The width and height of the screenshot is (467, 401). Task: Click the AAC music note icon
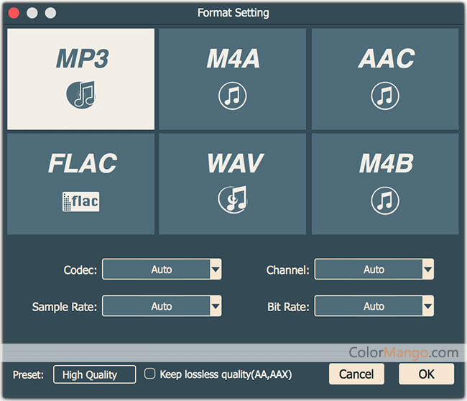pos(384,96)
